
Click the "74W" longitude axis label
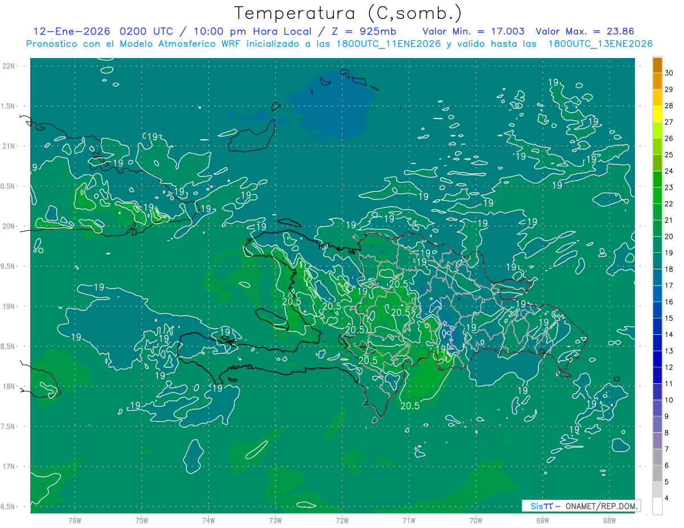(x=208, y=521)
